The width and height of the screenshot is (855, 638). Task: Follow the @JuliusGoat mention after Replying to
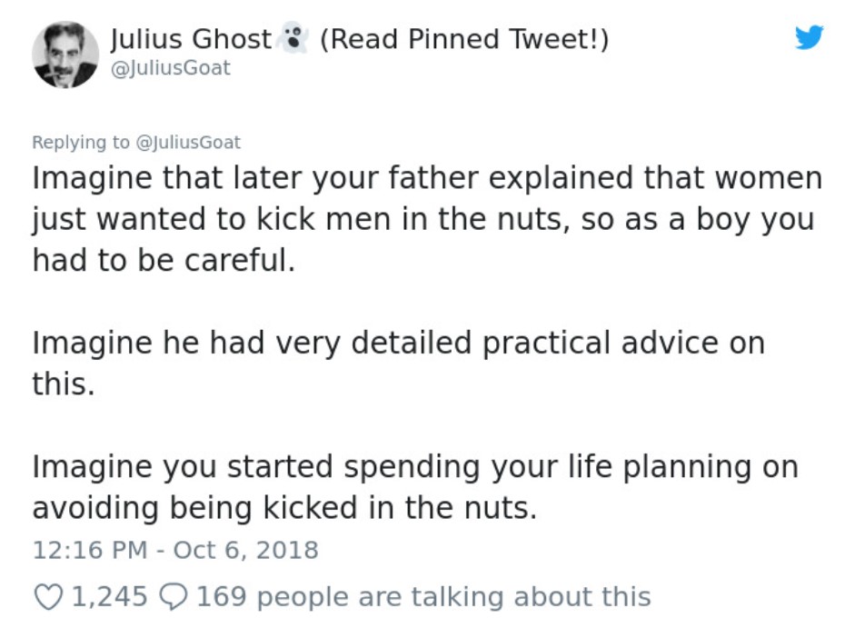[x=187, y=143]
